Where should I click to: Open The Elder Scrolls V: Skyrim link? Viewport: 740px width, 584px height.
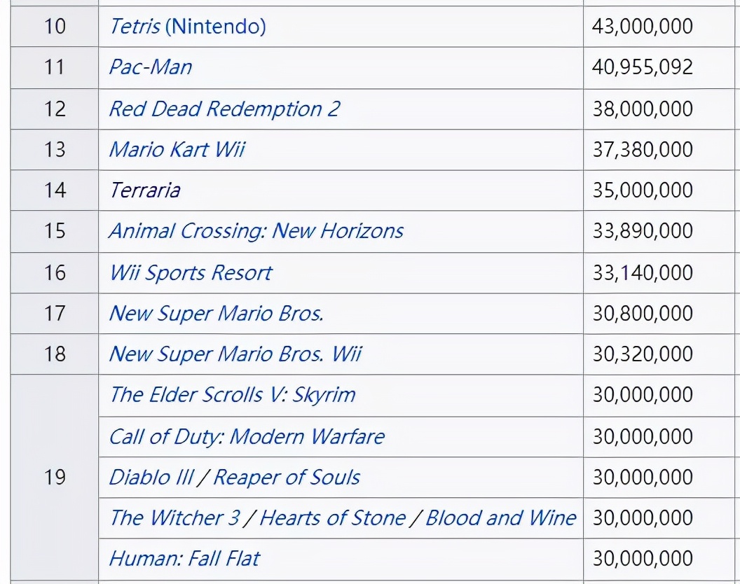(232, 394)
